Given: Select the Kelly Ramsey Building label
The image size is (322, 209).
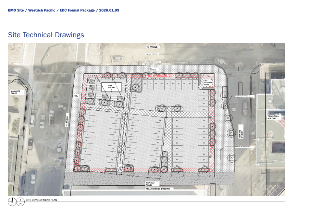Looking at the screenshot, I should tap(157, 189).
